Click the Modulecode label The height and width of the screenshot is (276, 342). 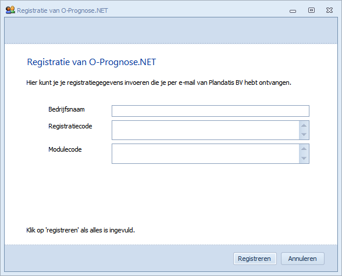point(65,149)
